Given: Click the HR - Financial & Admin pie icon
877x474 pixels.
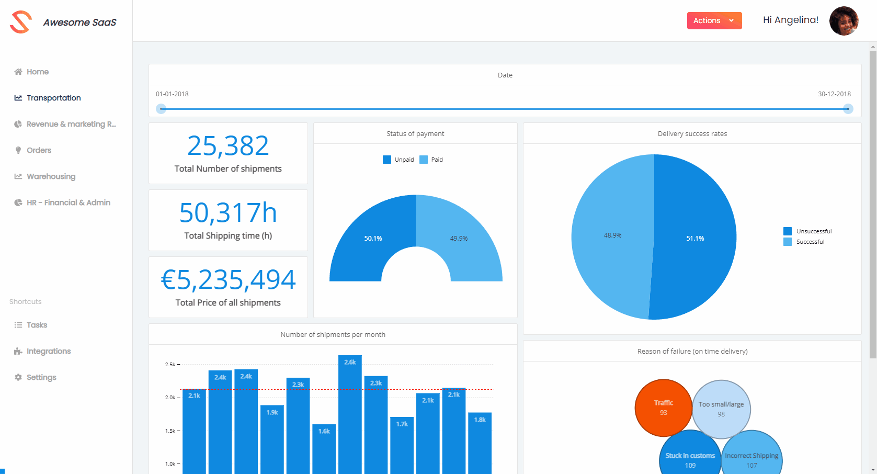Looking at the screenshot, I should tap(18, 202).
